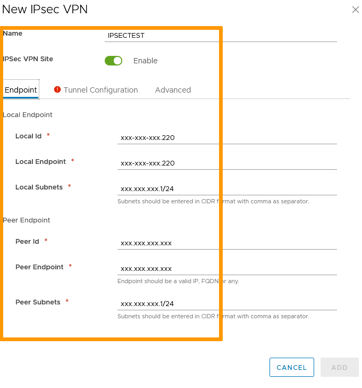The height and width of the screenshot is (388, 362).
Task: Focus the Name field containing IPSECTEST
Action: point(221,36)
